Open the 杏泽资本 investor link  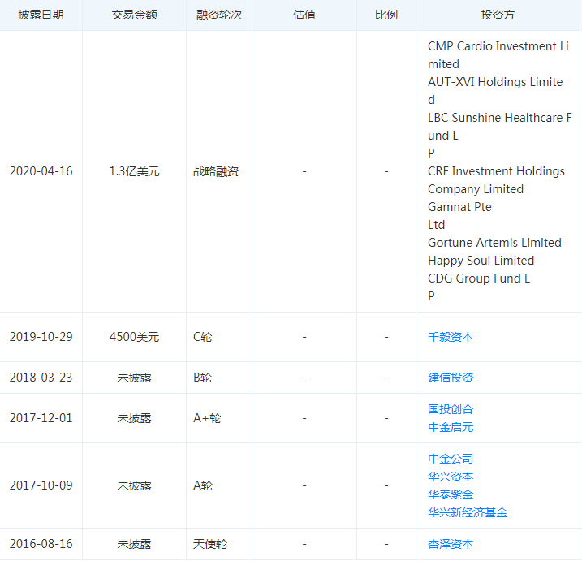coord(451,544)
